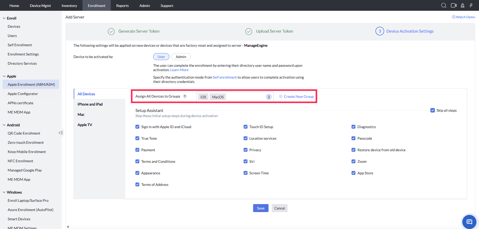Uncheck the Touch ID Setup checkbox
The height and width of the screenshot is (229, 479).
245,127
